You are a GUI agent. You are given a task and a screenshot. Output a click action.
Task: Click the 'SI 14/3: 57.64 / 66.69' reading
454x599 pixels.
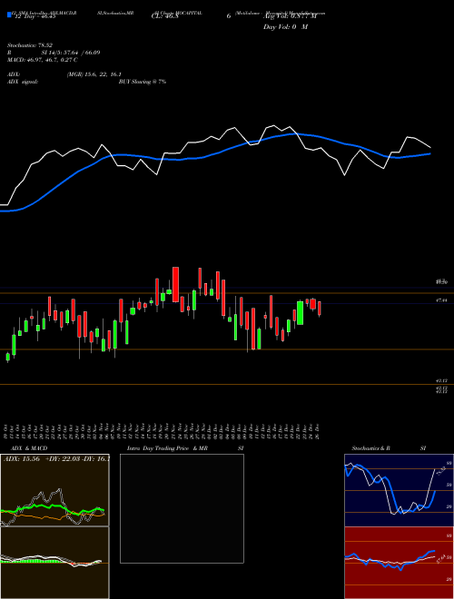71,53
